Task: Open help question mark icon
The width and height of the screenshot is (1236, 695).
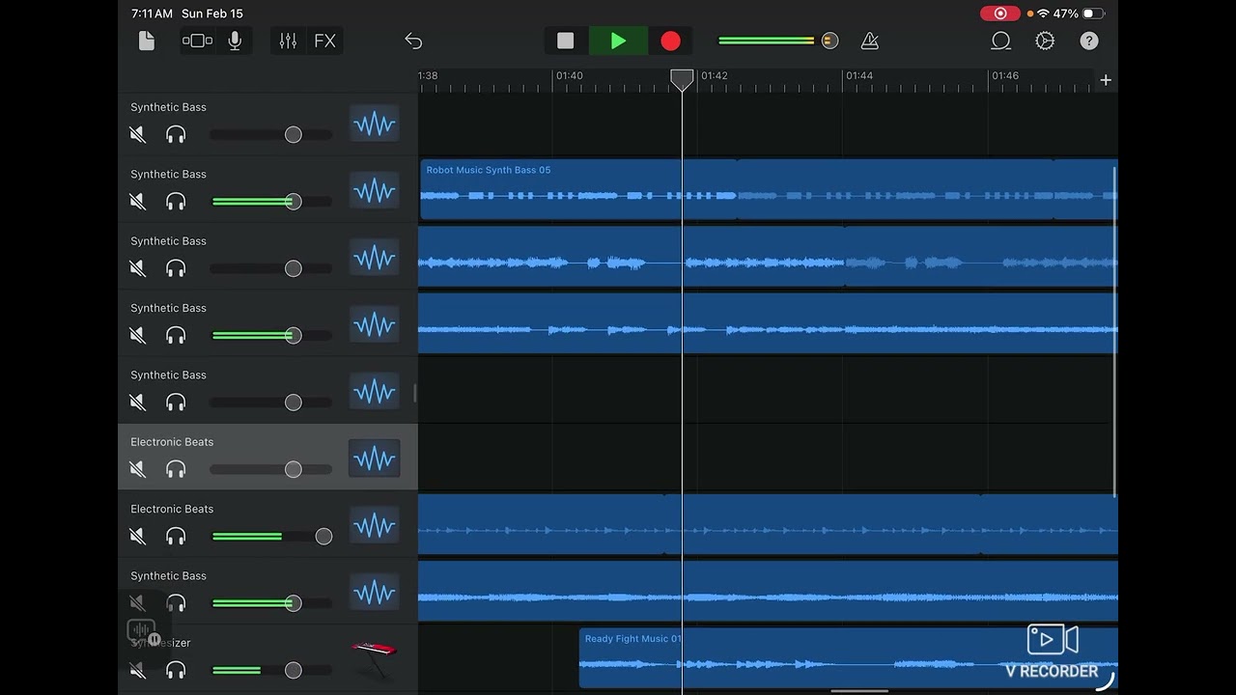Action: [1089, 41]
